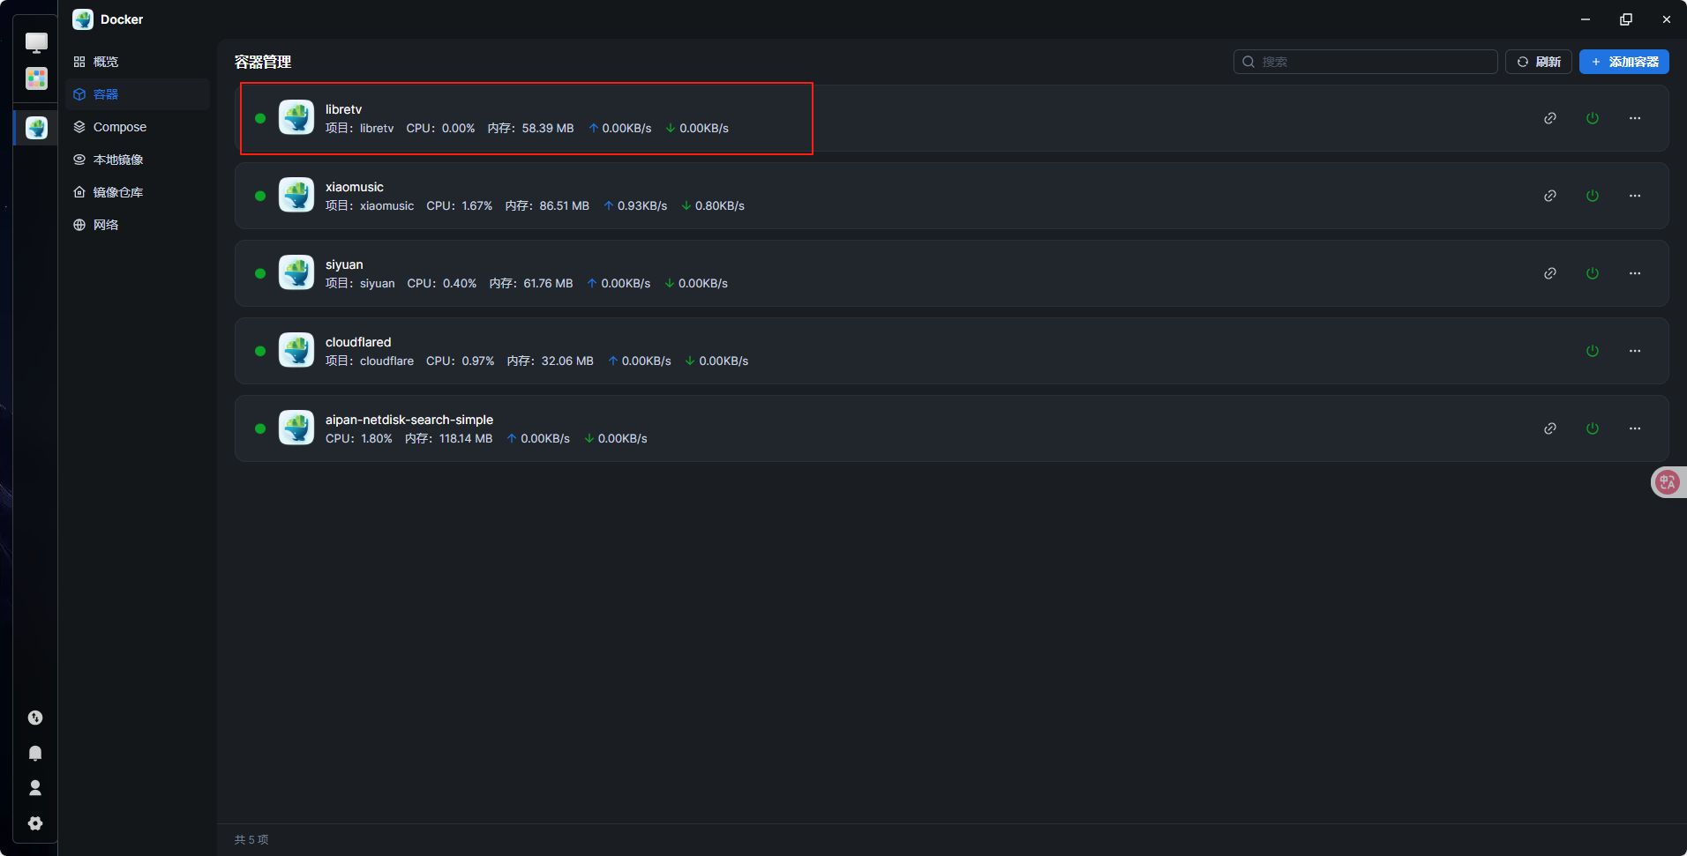Screen dimensions: 1687x856
Task: Open the link icon for siyuan
Action: coord(1550,273)
